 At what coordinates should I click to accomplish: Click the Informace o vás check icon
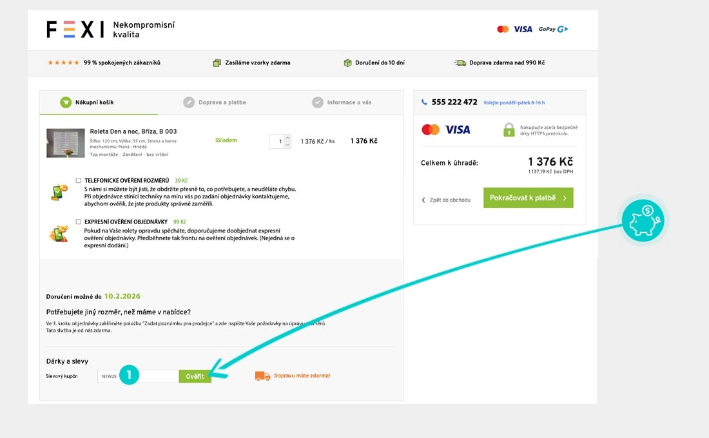(317, 102)
